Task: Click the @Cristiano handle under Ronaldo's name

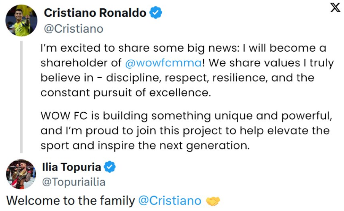Action: click(73, 29)
